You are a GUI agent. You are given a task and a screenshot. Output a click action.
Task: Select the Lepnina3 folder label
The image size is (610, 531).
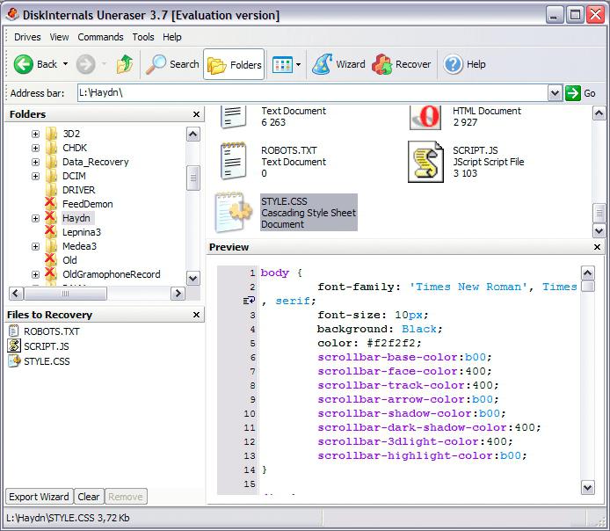(82, 232)
